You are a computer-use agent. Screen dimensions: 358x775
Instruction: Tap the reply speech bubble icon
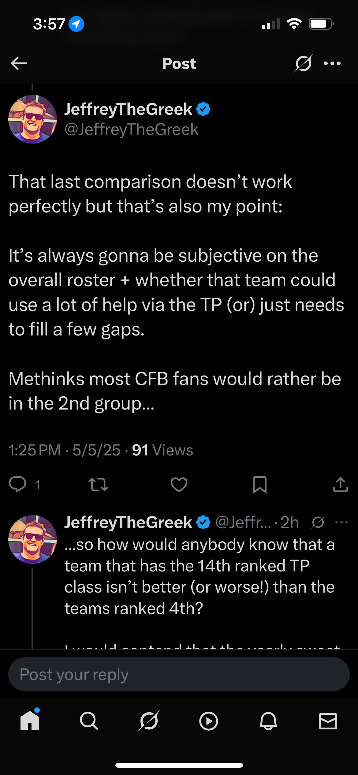pyautogui.click(x=17, y=484)
